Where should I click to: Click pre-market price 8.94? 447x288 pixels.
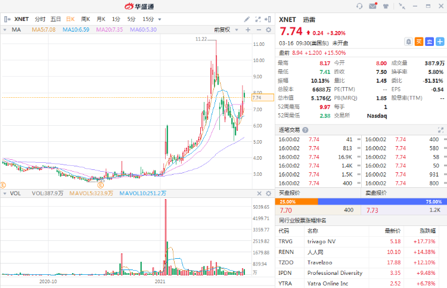coord(297,53)
